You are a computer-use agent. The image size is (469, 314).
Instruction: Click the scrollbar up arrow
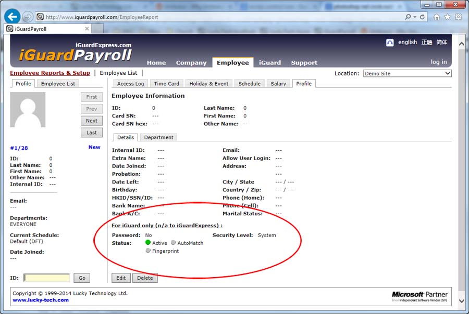[462, 44]
